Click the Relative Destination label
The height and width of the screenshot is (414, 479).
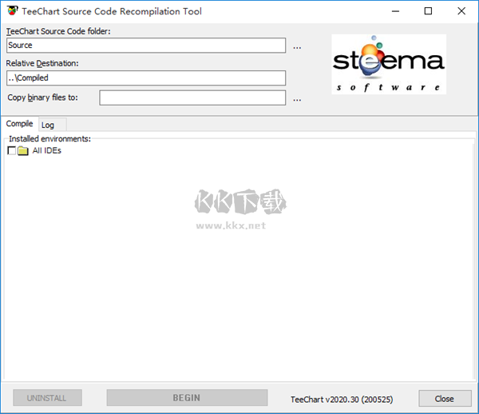point(42,63)
